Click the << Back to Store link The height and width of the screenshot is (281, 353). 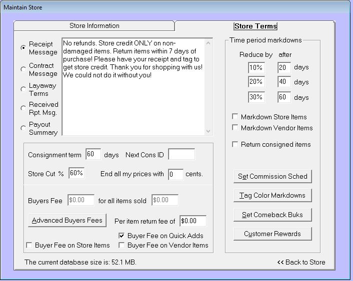pyautogui.click(x=301, y=263)
